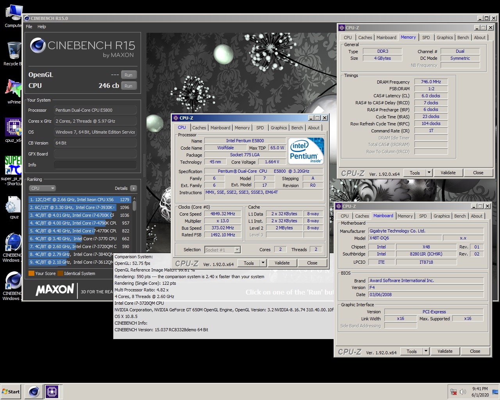Launch the lower CINEBENCH Windows desktop shortcut
The image size is (500, 400).
[x=13, y=280]
